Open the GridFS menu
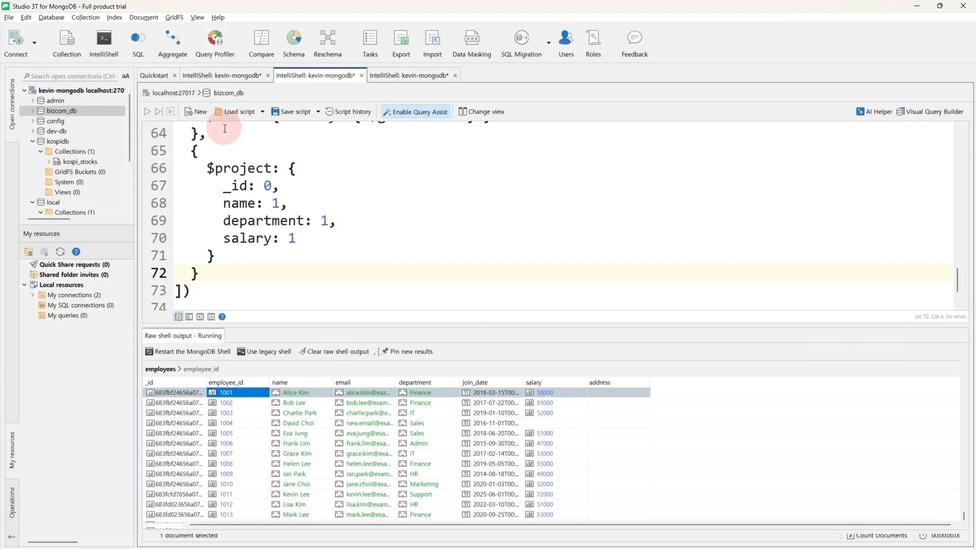 pyautogui.click(x=174, y=17)
